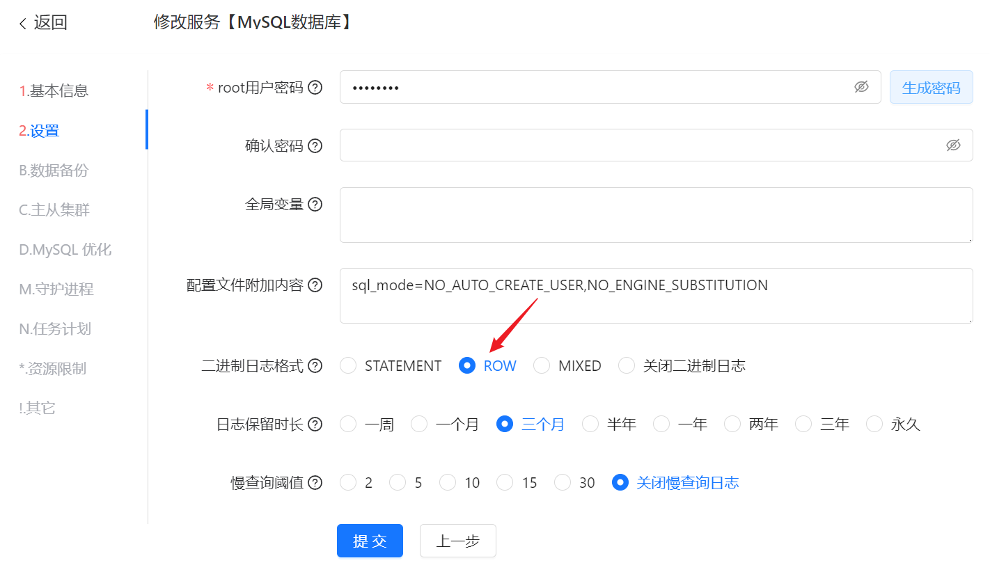Screen dimensions: 990x572
Task: Focus the 确认密码 input field
Action: 657,145
